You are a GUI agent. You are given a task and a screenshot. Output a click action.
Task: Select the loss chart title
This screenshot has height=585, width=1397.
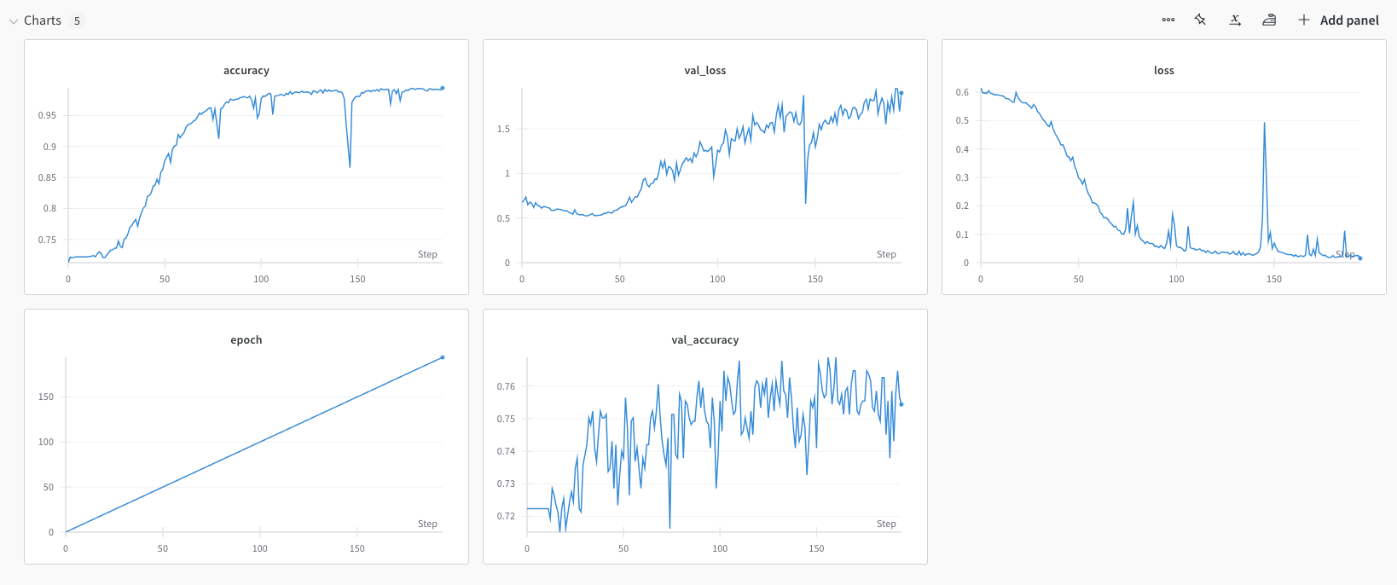point(1164,71)
